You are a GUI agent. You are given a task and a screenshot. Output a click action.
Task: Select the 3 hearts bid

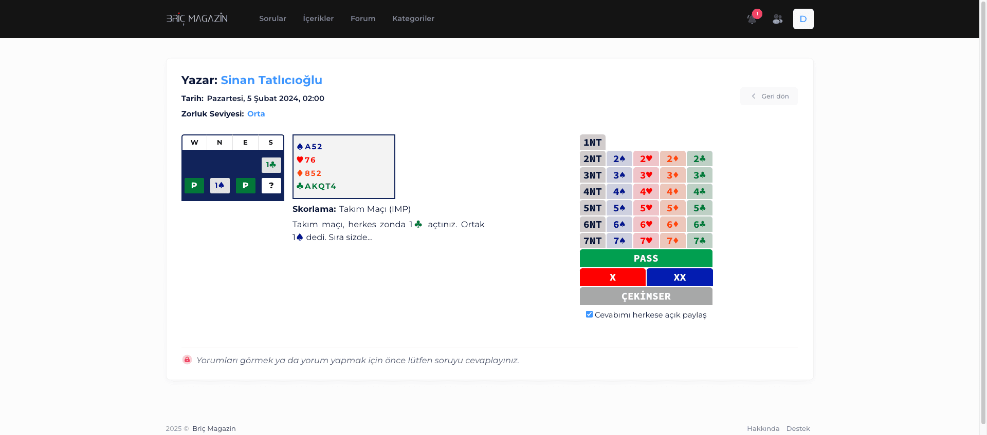[646, 175]
